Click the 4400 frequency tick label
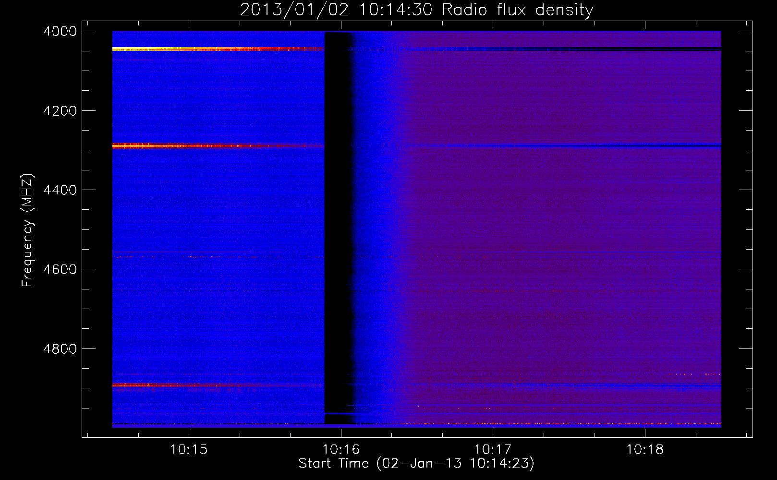777x480 pixels. [x=60, y=190]
